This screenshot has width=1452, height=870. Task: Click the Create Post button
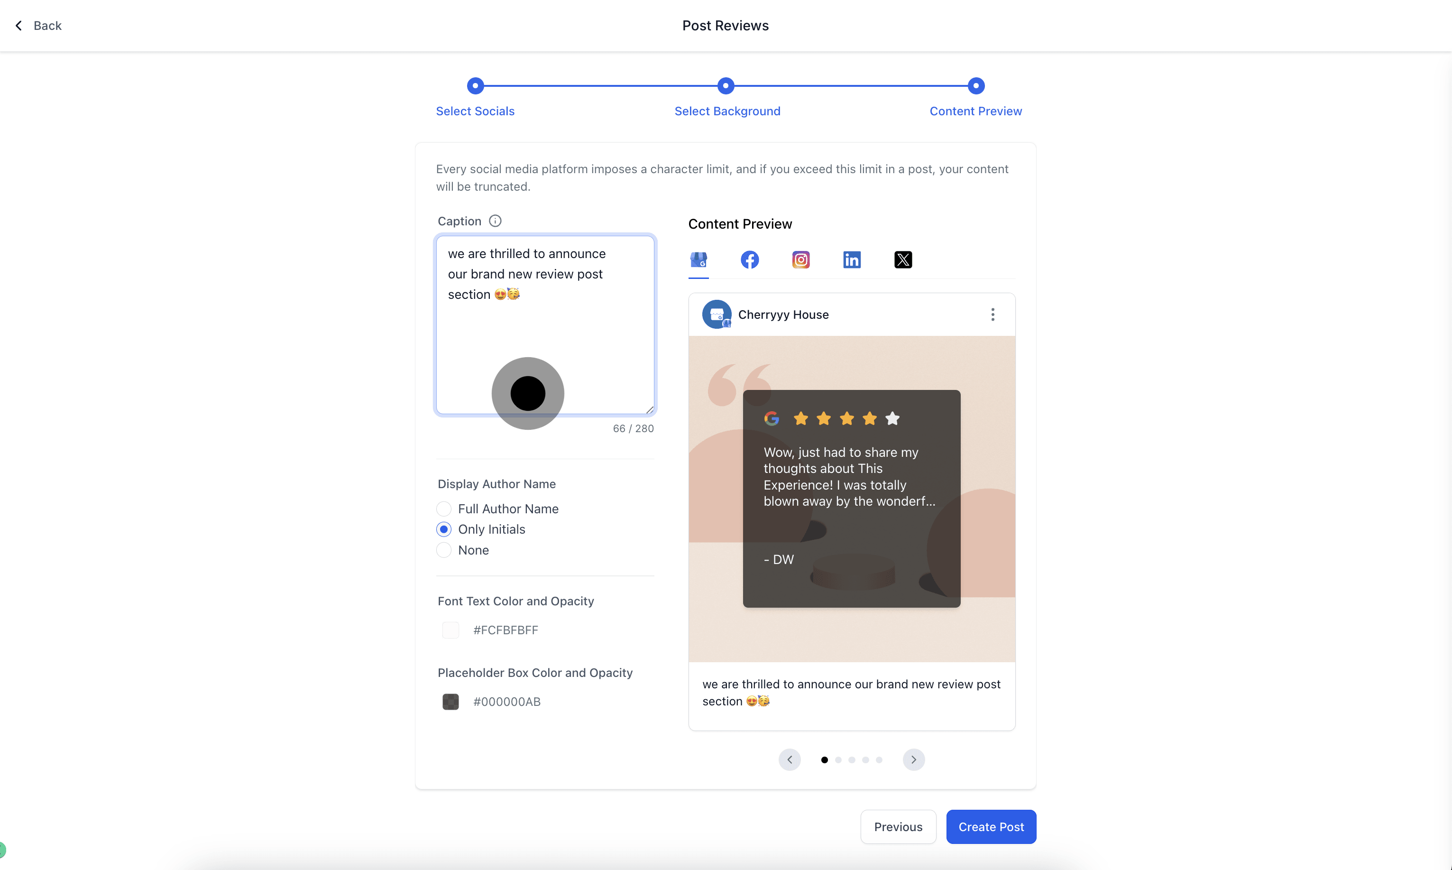(990, 827)
